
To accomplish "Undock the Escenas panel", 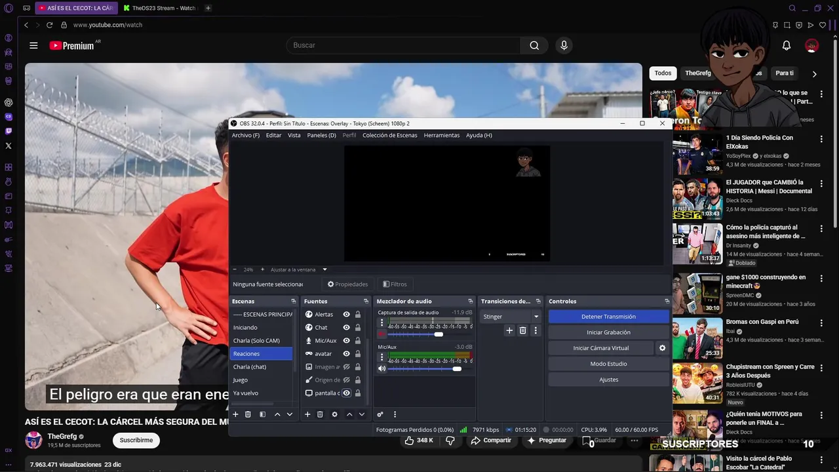I will point(294,302).
